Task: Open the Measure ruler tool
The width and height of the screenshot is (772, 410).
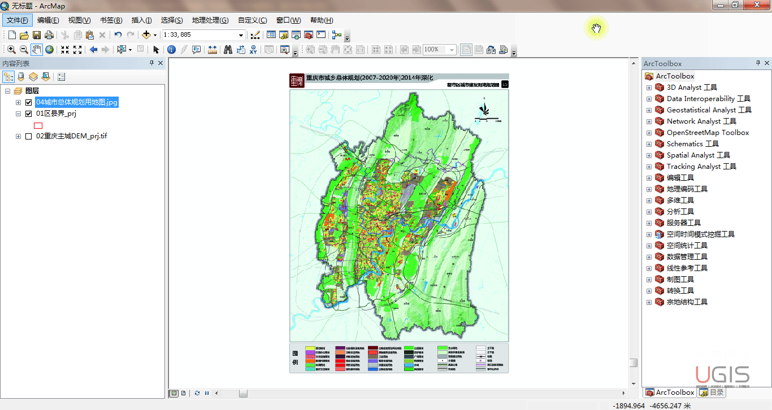Action: (x=212, y=50)
